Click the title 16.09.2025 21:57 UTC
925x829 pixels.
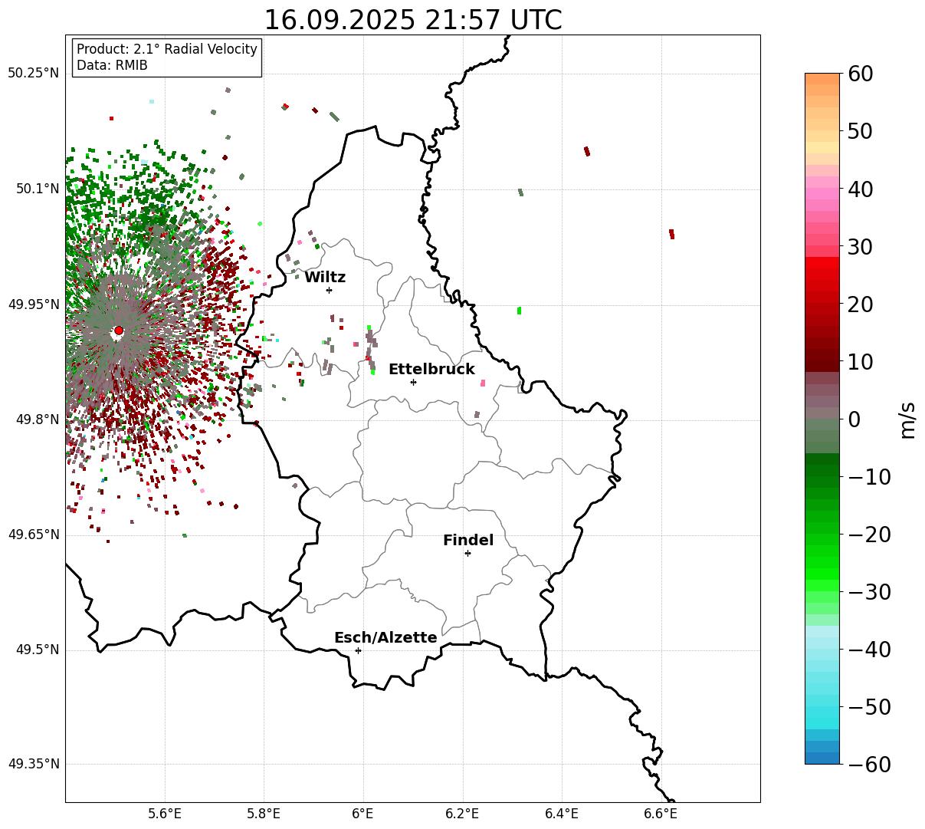click(x=412, y=20)
